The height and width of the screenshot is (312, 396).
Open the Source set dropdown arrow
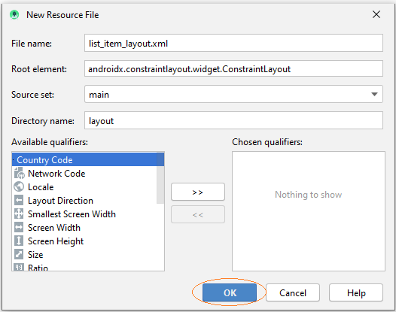[x=374, y=94]
